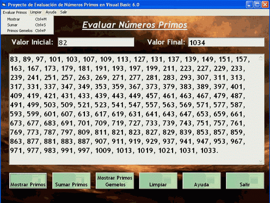Click the number 1009 in results

pos(103,150)
